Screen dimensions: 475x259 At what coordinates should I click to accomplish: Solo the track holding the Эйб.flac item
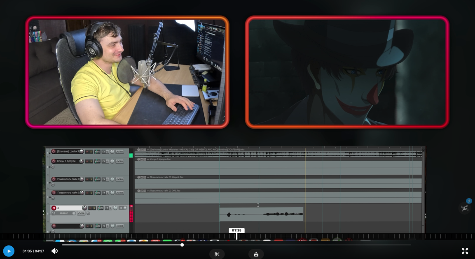click(91, 193)
